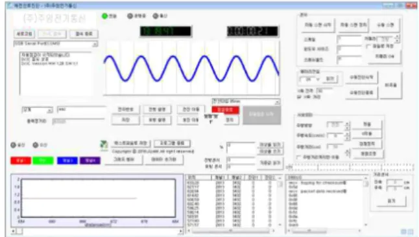Click the stepper arrows in the top-right settings group
This screenshot has height=237, width=419.
(x=397, y=39)
